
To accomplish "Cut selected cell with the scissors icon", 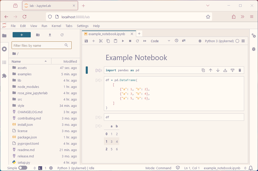I will pos(101,41).
